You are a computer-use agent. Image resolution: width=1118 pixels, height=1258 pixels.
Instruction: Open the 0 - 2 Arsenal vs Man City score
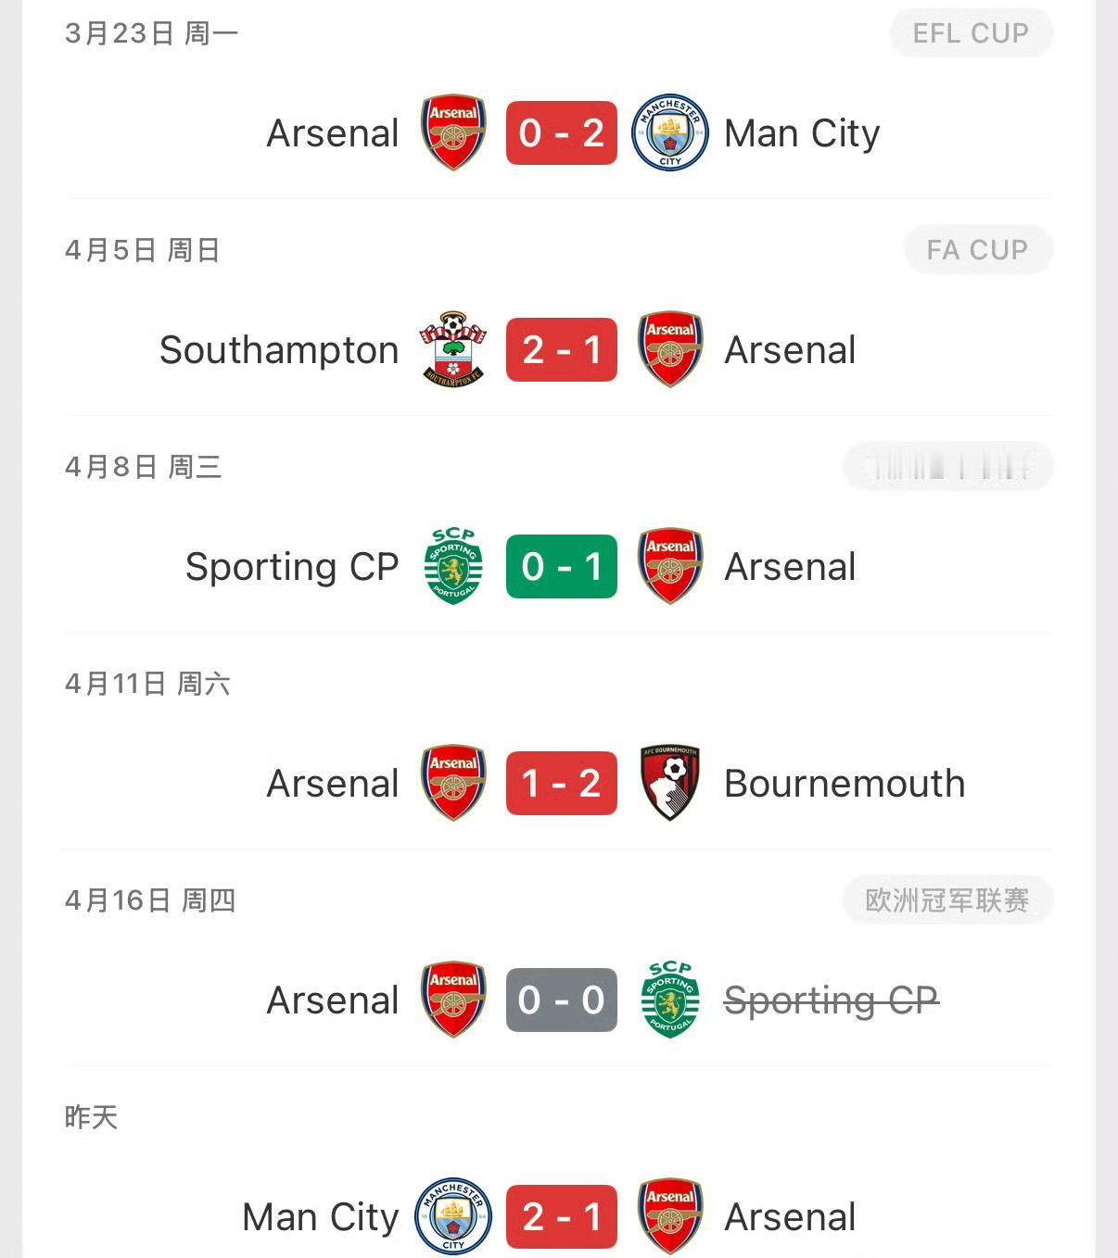(x=561, y=132)
